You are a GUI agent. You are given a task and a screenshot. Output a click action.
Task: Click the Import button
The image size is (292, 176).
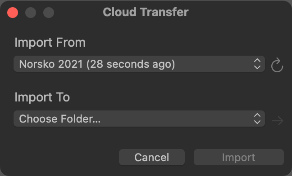239,157
